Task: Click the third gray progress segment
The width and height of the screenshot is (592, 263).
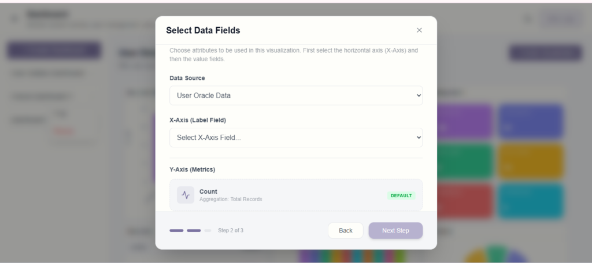Action: coord(208,231)
